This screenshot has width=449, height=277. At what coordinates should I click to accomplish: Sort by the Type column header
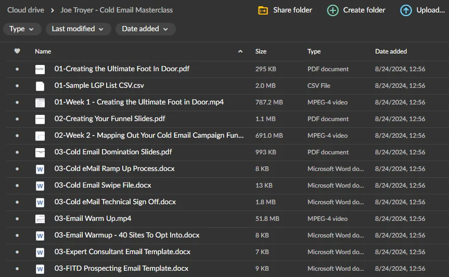click(x=314, y=51)
